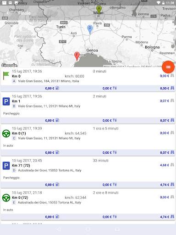Viewport: 176px width, 235px height.
Task: Tap Android back navigation button
Action: click(59, 229)
